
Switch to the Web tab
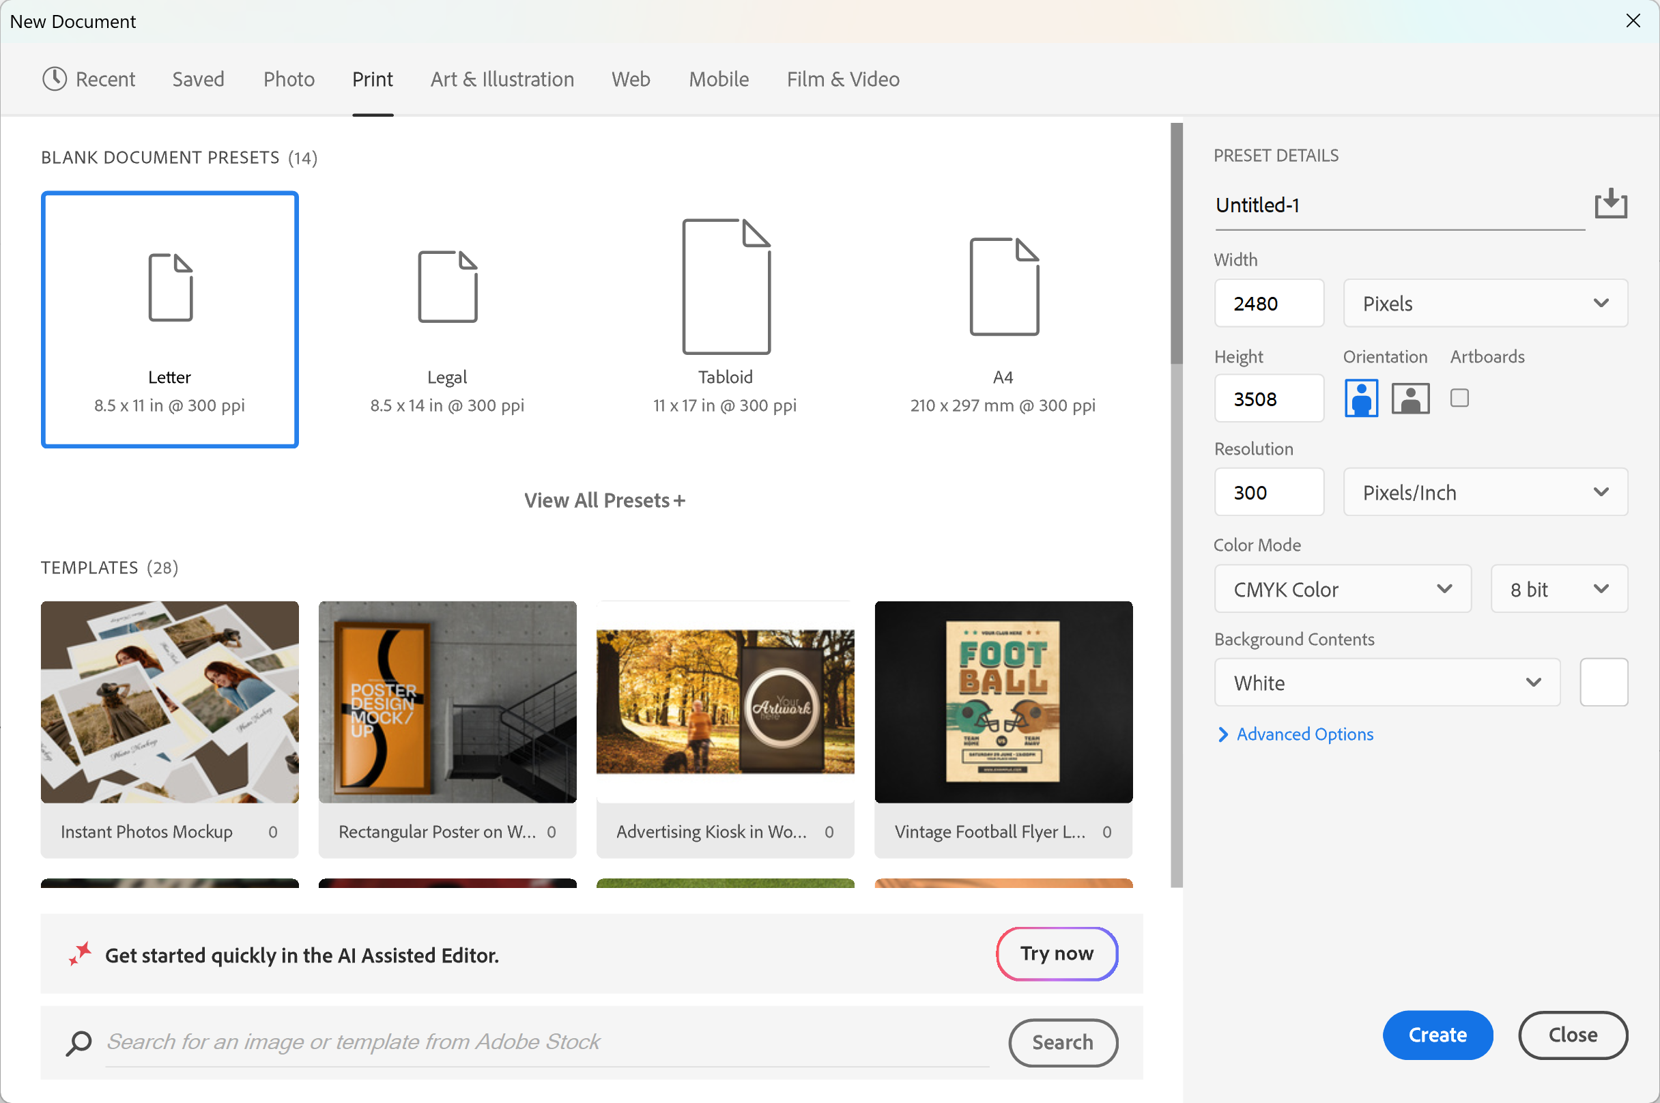(x=630, y=79)
